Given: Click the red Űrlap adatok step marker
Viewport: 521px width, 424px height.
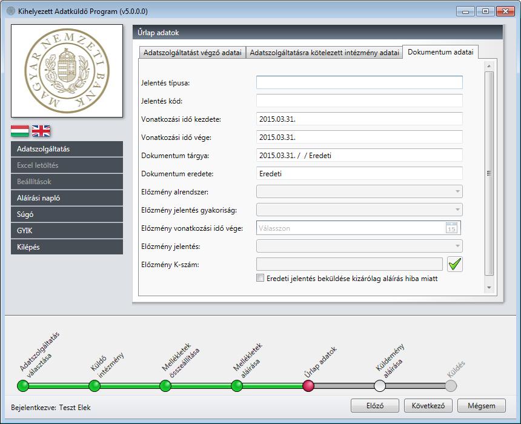Looking at the screenshot, I should pyautogui.click(x=308, y=386).
